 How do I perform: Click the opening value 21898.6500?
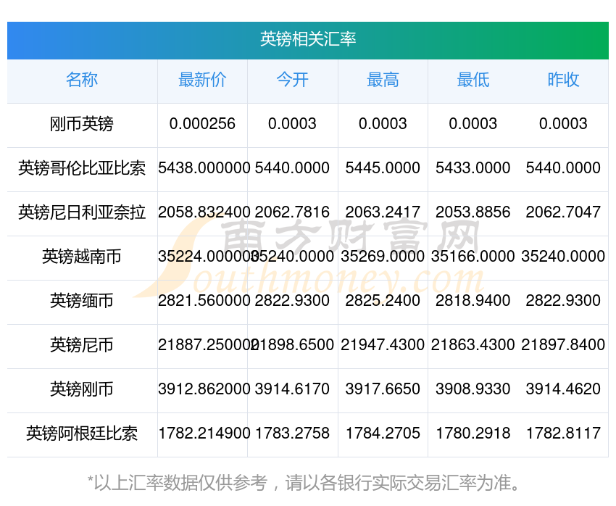pos(293,345)
